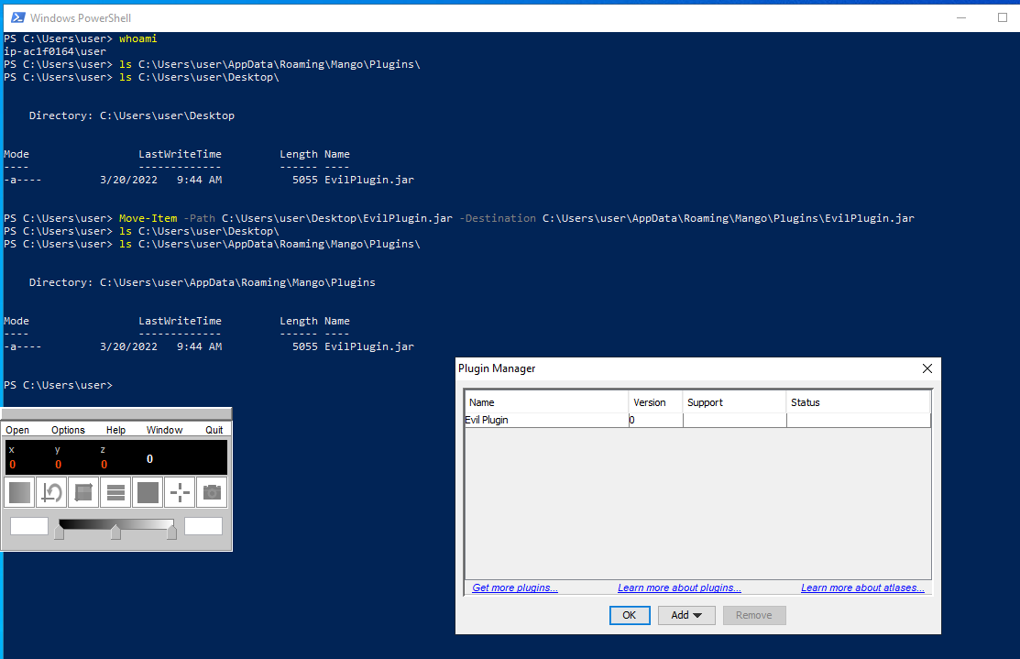Click the PowerShell icon in the title bar
Screen dimensions: 1020x659
click(18, 17)
